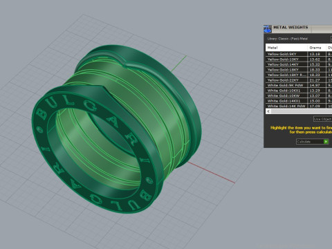The width and height of the screenshot is (332, 249).
Task: Click the table's horizontal scrollbar track
Action: coord(301,111)
